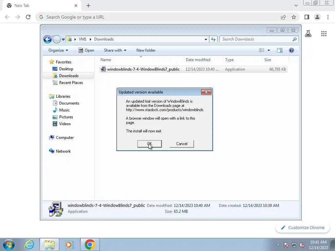The width and height of the screenshot is (335, 251).
Task: Cancel the Updated version available dialog
Action: pyautogui.click(x=182, y=144)
